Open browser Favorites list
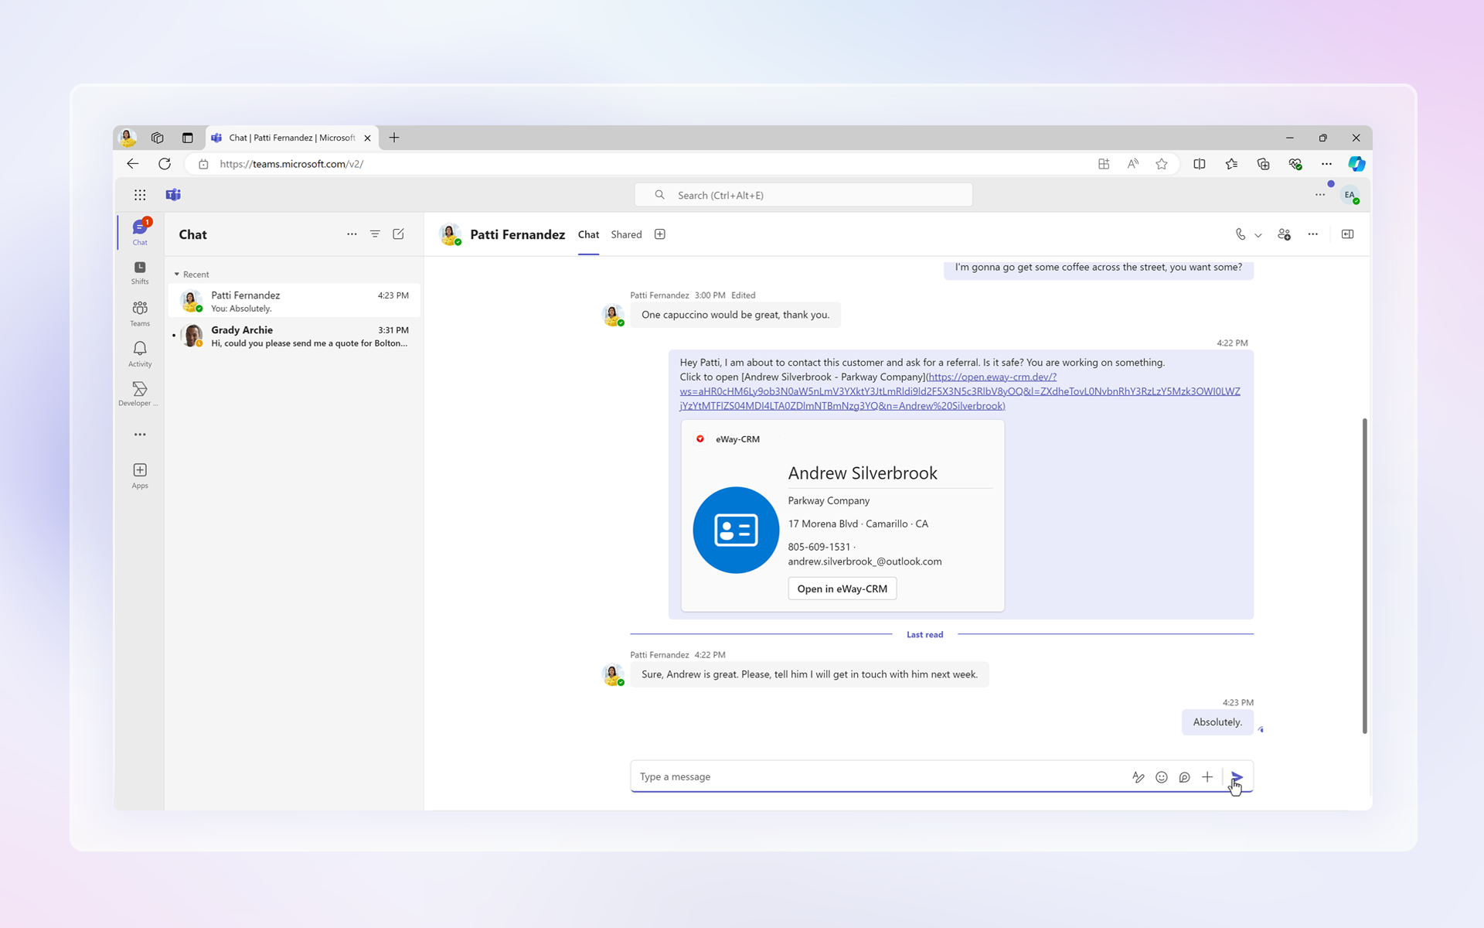Image resolution: width=1484 pixels, height=928 pixels. pos(1231,164)
